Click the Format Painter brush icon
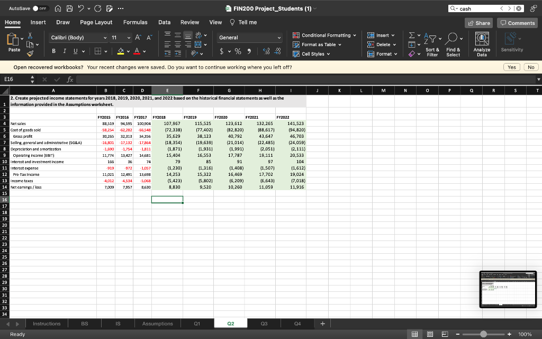Screen dimensions: 542x339 [30, 53]
